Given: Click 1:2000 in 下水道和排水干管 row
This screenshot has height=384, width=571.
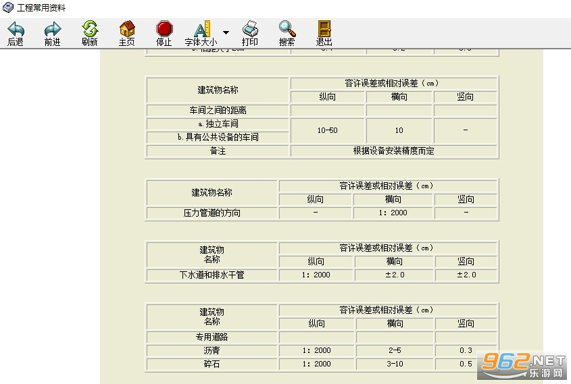Looking at the screenshot, I should pos(316,275).
